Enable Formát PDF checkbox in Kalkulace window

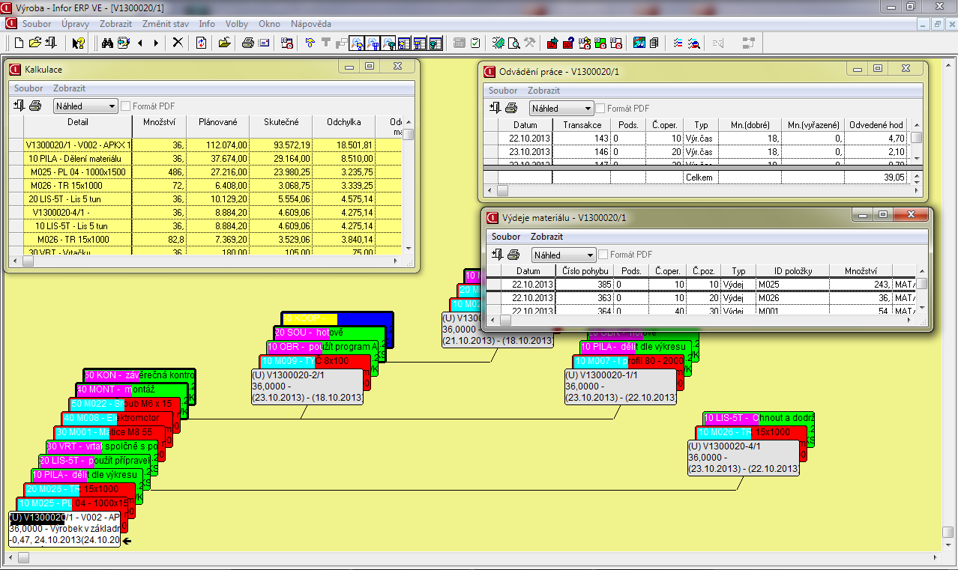click(x=126, y=106)
